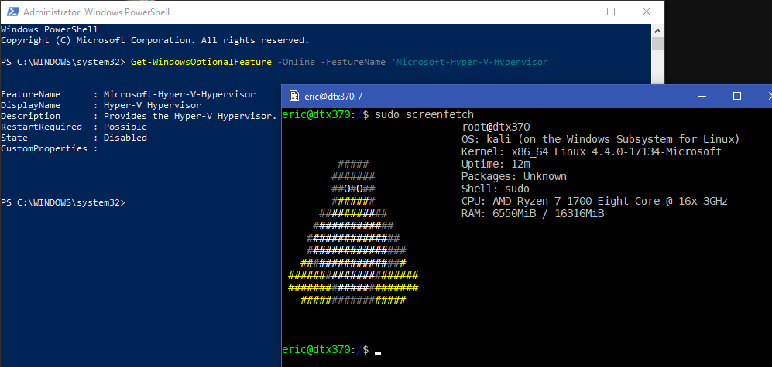Click the 'Uptime: 12m' line
The width and height of the screenshot is (772, 367).
point(496,164)
